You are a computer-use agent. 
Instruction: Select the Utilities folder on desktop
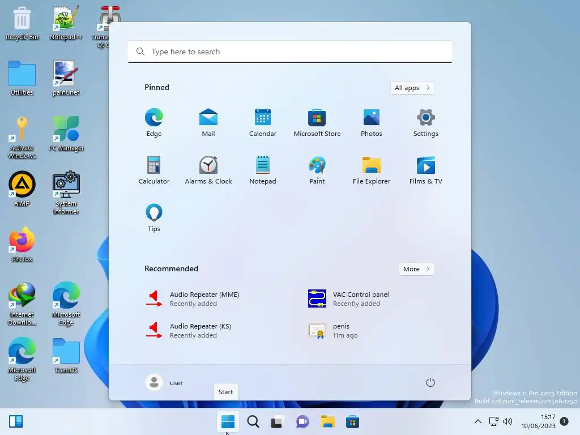point(22,78)
